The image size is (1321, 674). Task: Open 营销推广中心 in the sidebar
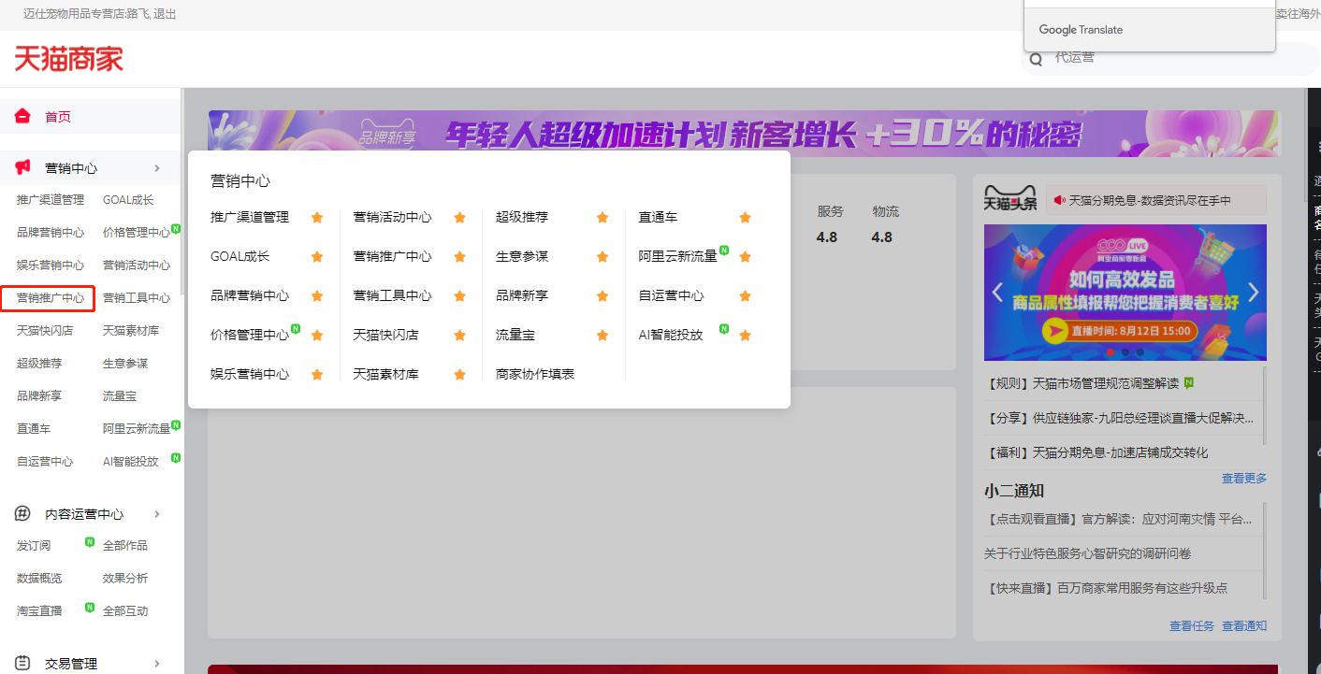coord(51,298)
